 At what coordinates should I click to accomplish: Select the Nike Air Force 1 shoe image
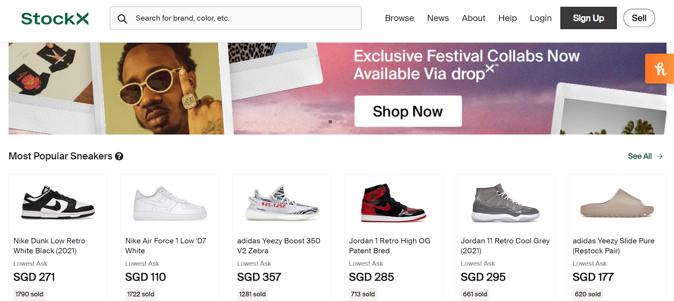pyautogui.click(x=170, y=203)
